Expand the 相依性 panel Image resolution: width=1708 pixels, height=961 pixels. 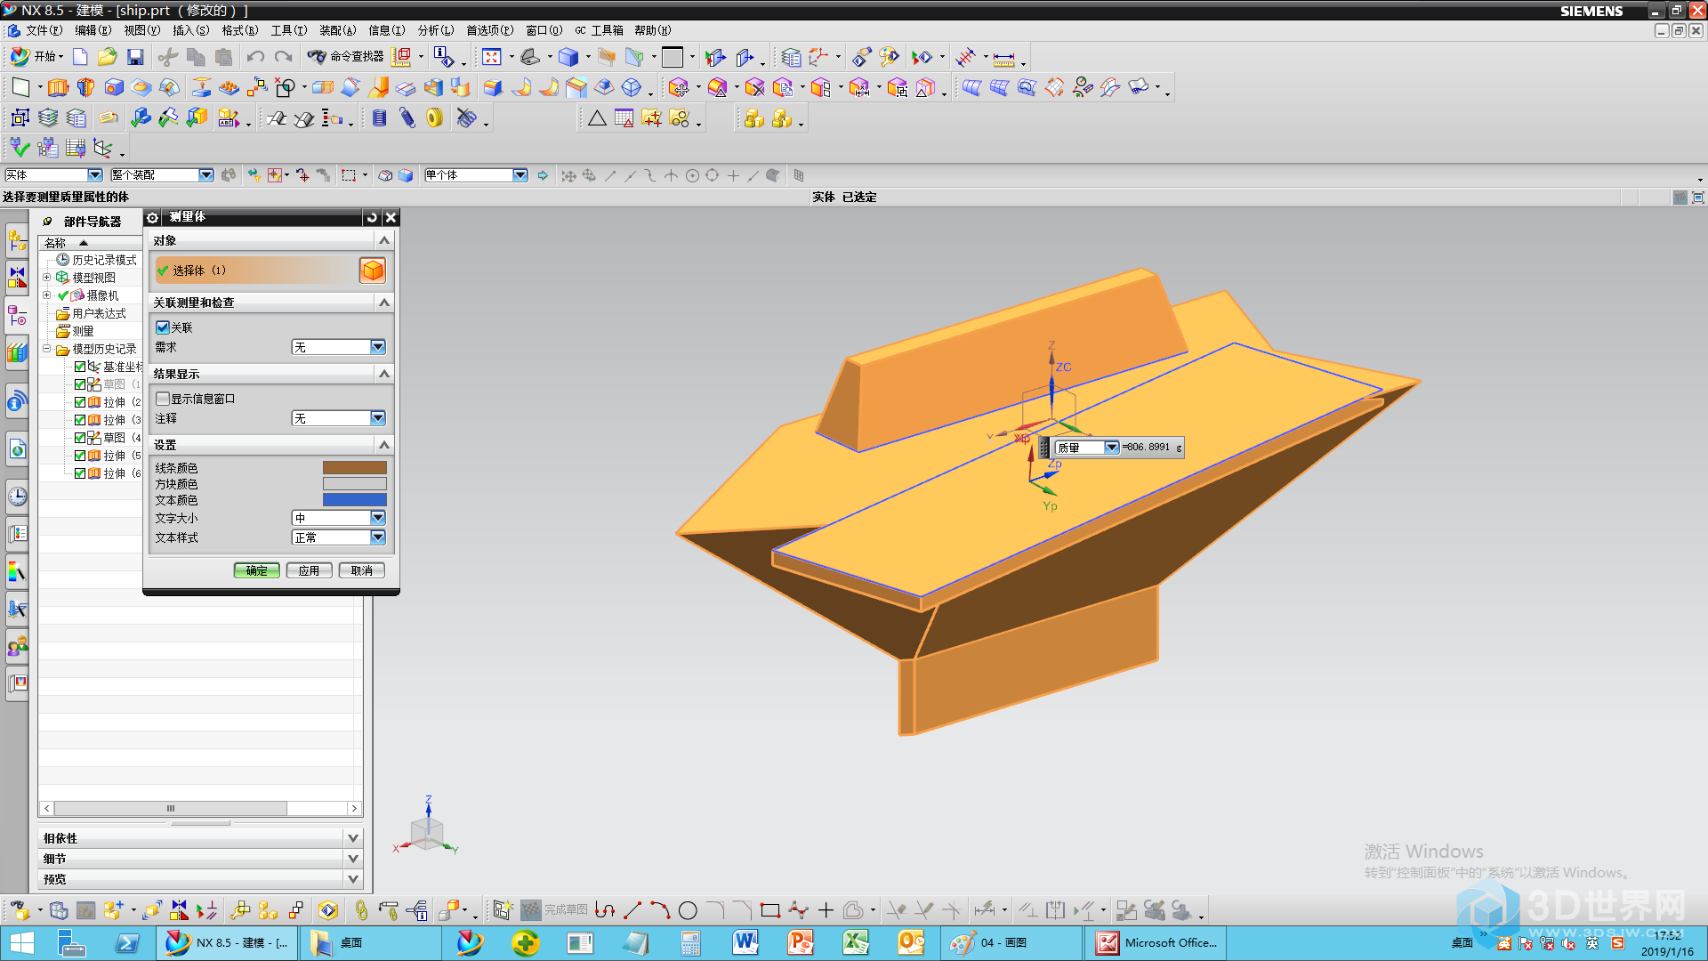[353, 838]
